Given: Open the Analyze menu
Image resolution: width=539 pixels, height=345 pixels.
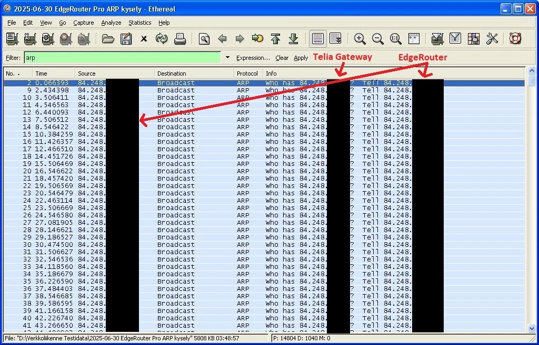Looking at the screenshot, I should tap(111, 23).
